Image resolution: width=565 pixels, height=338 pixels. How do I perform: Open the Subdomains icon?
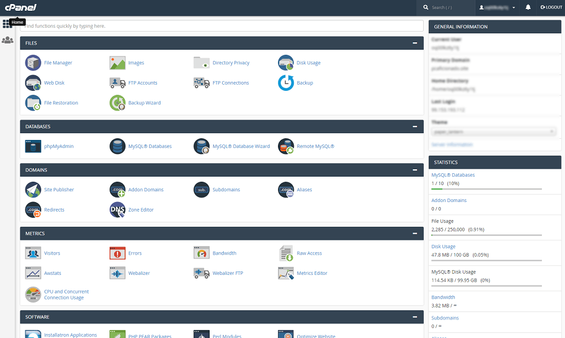point(202,190)
